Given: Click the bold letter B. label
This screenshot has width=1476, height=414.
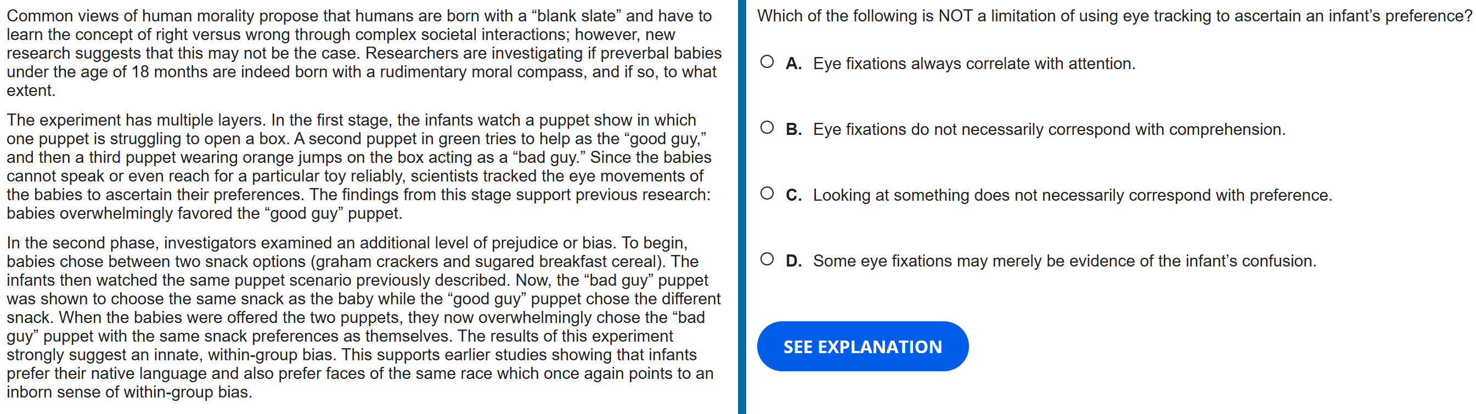Looking at the screenshot, I should [x=793, y=129].
